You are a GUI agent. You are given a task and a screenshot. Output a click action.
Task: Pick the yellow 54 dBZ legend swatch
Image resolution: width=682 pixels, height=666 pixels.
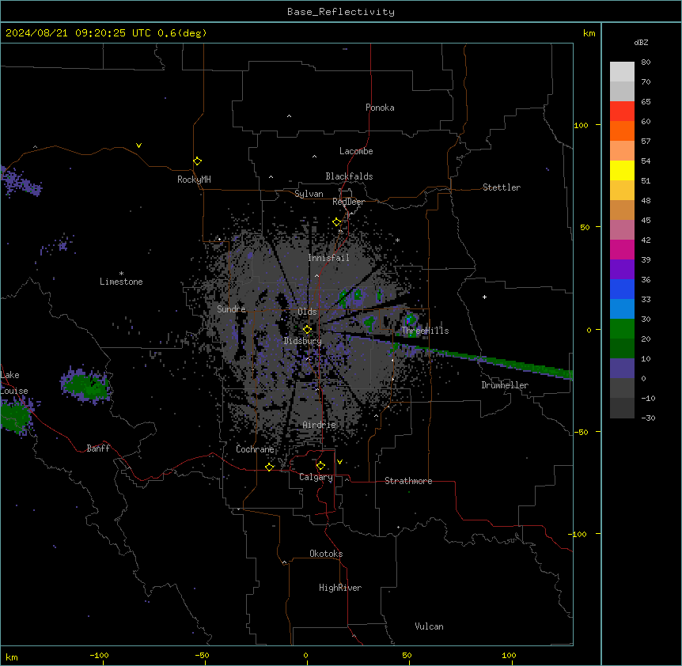pos(622,170)
